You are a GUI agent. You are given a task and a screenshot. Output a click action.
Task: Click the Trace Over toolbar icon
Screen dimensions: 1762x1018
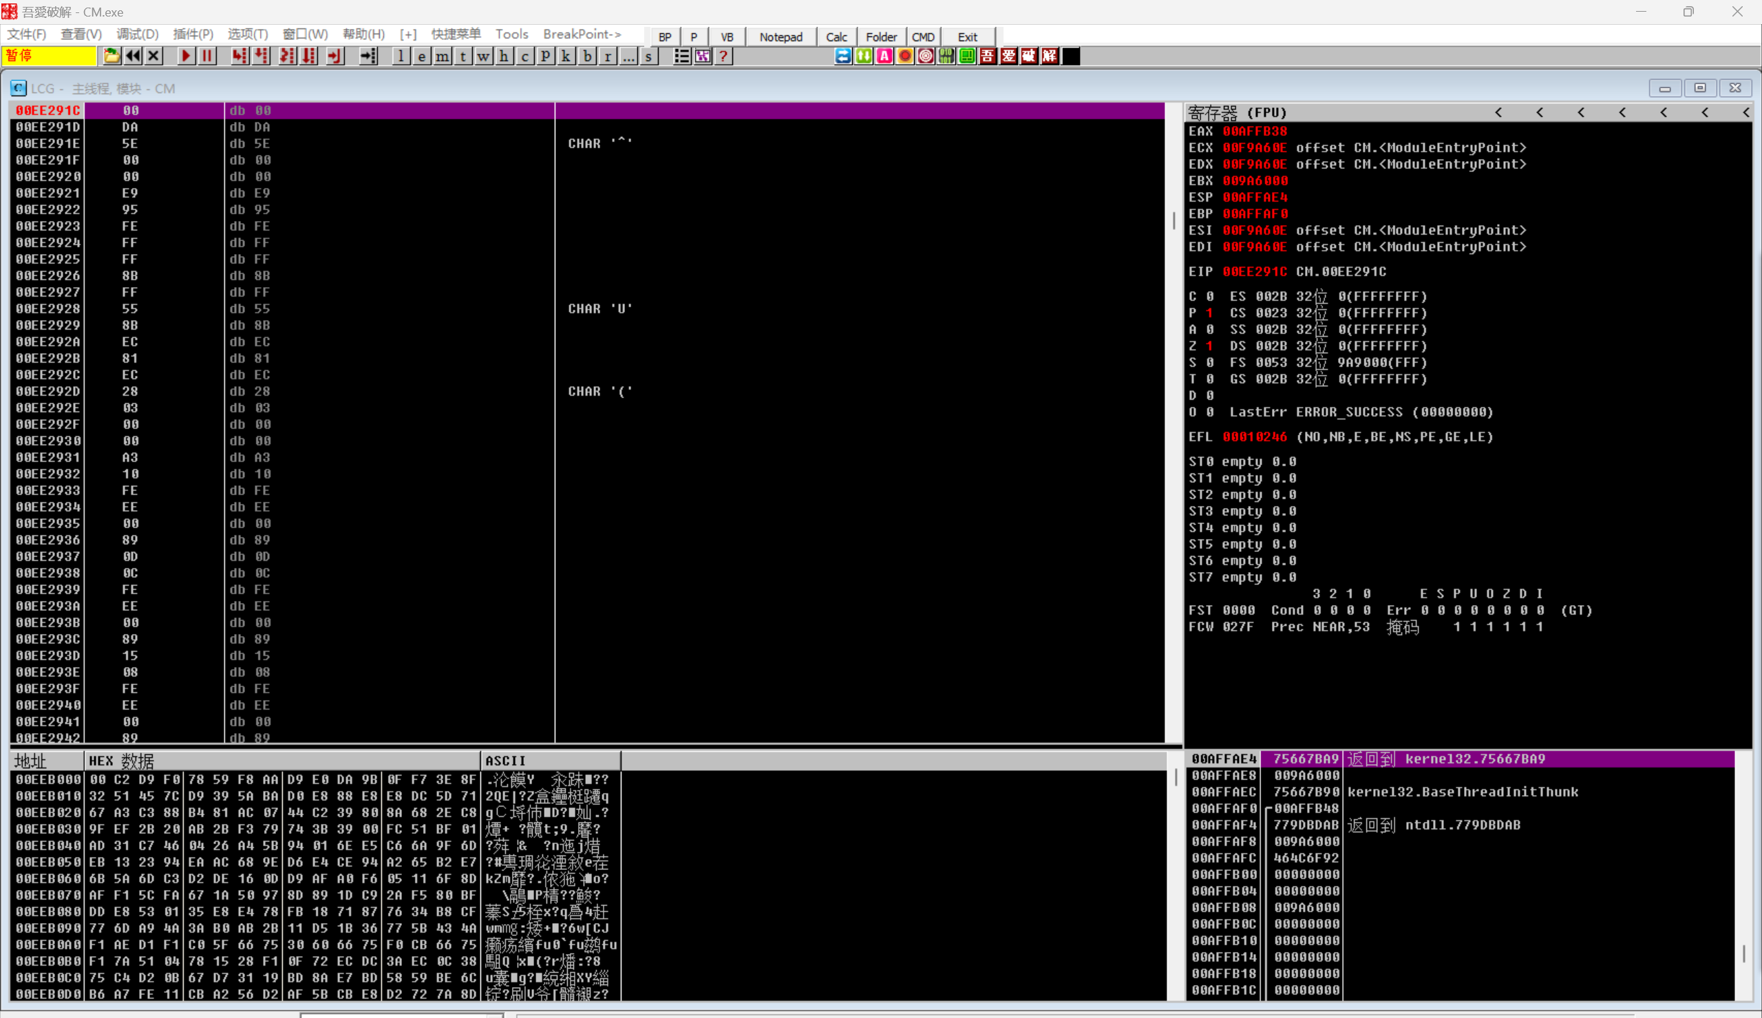308,56
